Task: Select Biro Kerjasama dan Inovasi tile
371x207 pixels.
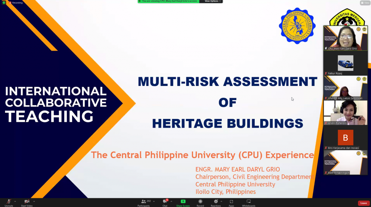Action: [x=345, y=138]
